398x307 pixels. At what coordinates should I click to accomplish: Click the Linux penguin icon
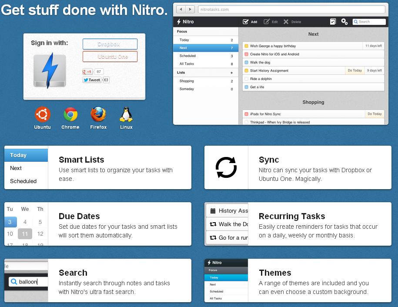[126, 114]
